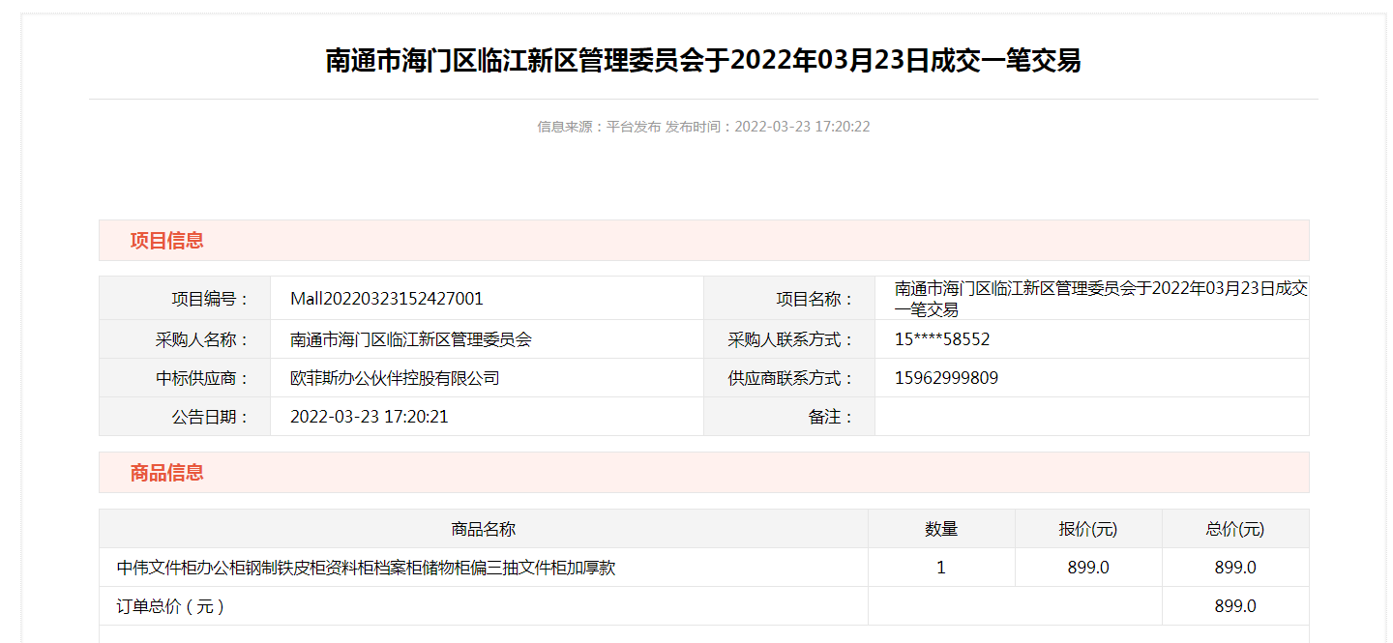Click supplier phone number 15962999809
Image resolution: width=1393 pixels, height=643 pixels.
click(946, 378)
